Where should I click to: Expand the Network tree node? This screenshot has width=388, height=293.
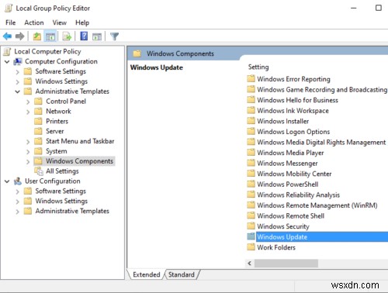click(x=28, y=112)
